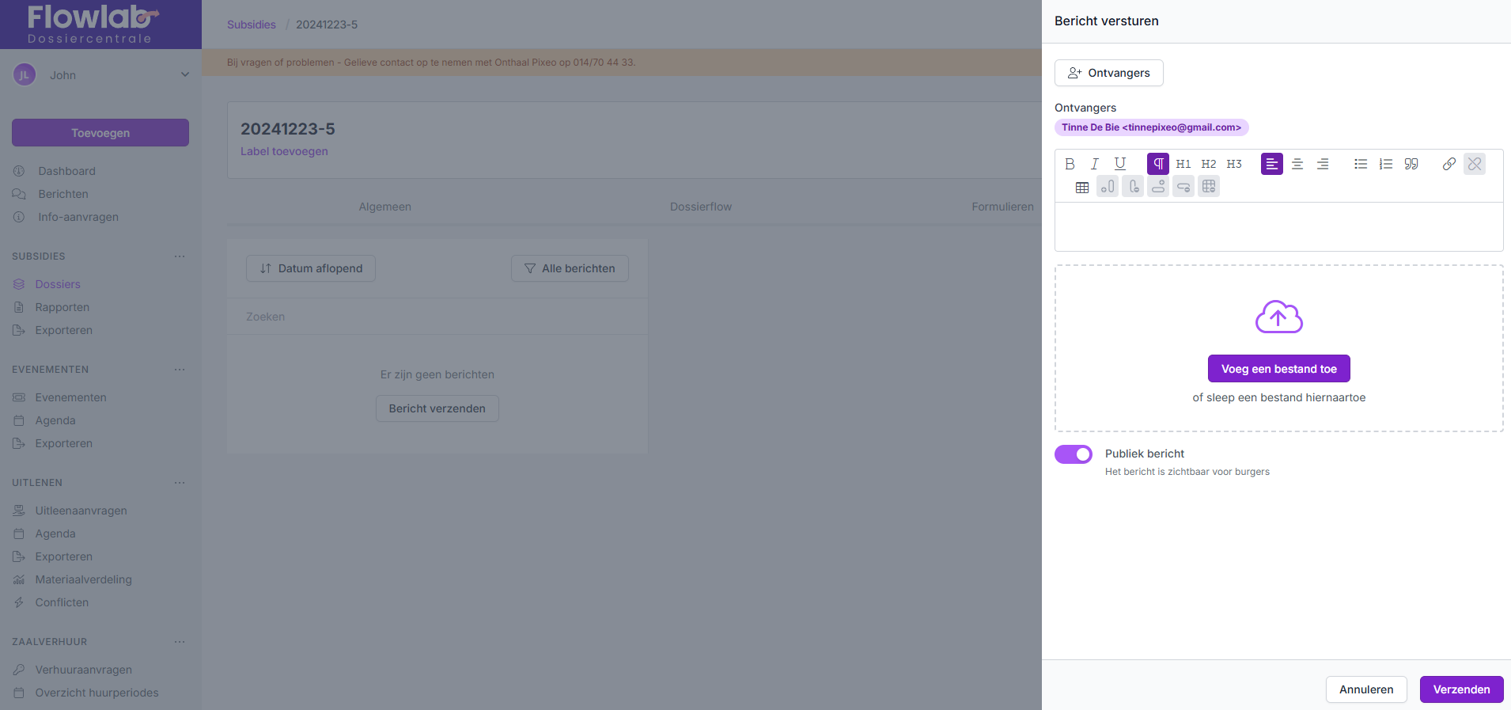The width and height of the screenshot is (1511, 710).
Task: Insert a hyperlink in the message
Action: point(1449,164)
